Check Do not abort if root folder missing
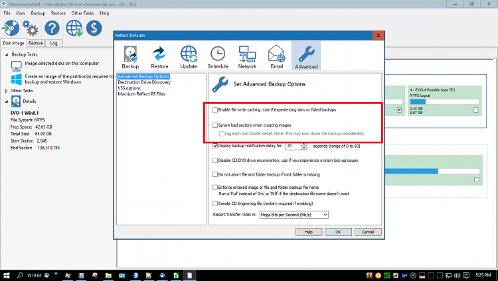Image resolution: width=498 pixels, height=281 pixels. pyautogui.click(x=215, y=174)
